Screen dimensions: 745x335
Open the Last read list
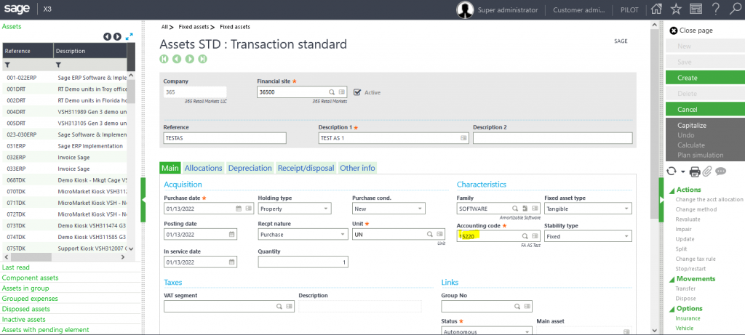16,267
